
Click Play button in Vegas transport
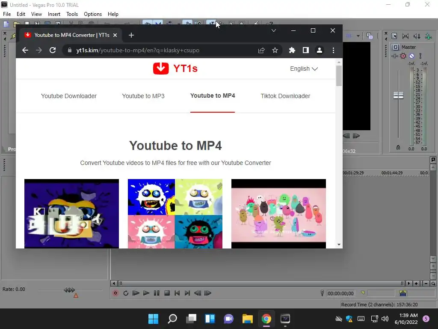[146, 293]
